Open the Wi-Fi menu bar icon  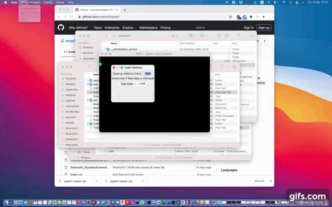(284, 2)
